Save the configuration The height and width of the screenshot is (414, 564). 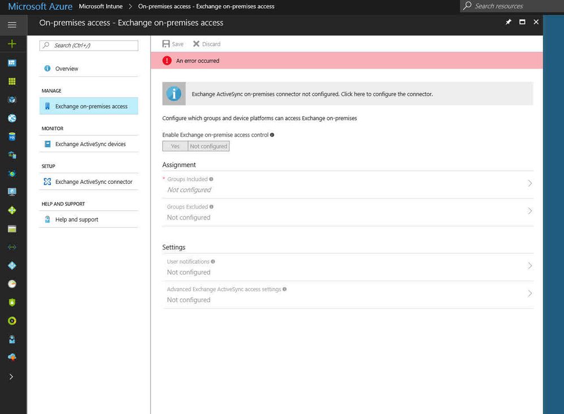173,44
